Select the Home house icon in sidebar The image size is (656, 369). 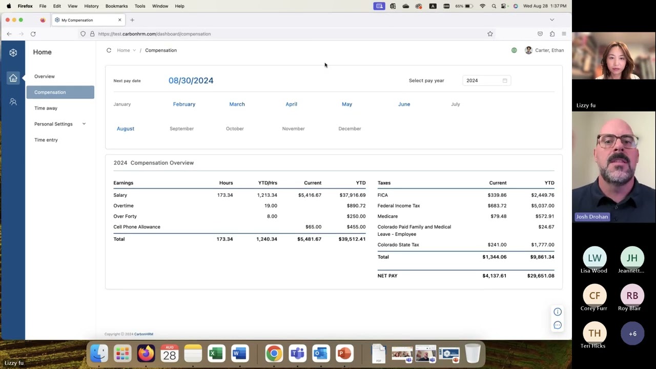click(x=13, y=78)
